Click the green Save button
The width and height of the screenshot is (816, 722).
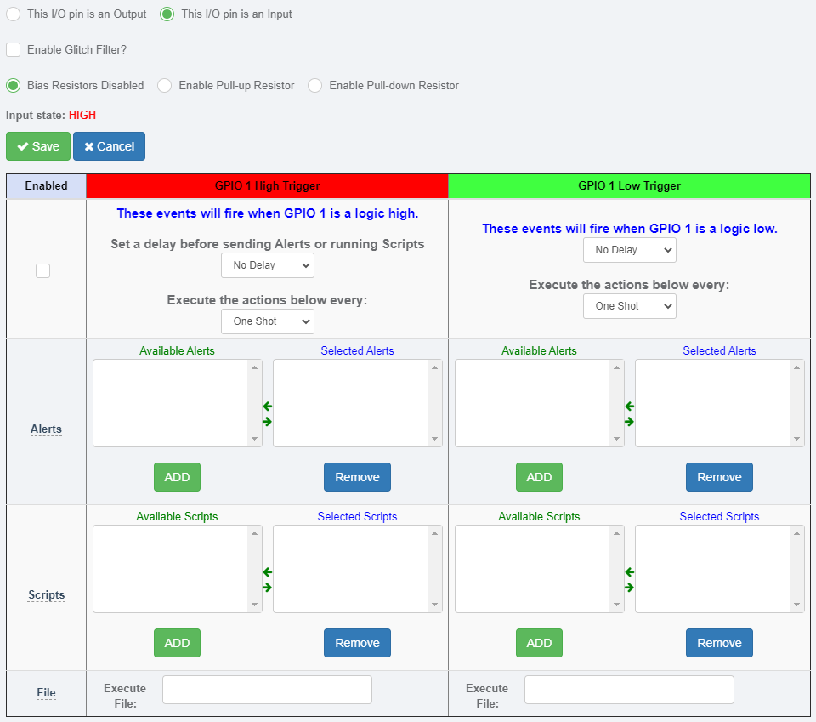click(38, 146)
